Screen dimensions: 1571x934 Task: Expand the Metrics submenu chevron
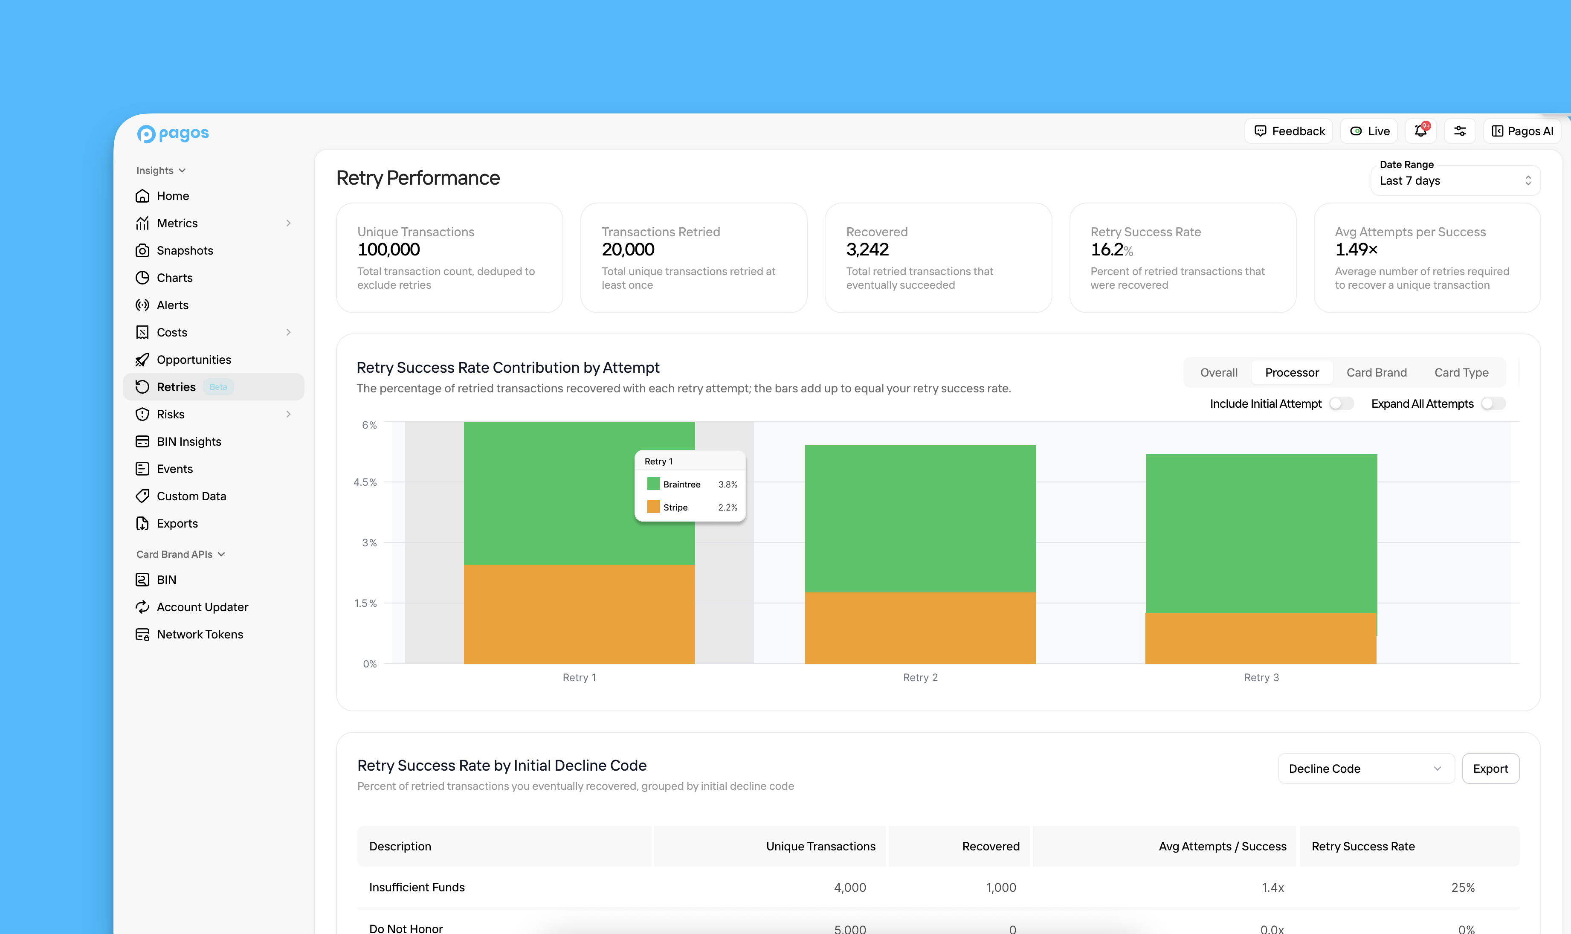[288, 223]
